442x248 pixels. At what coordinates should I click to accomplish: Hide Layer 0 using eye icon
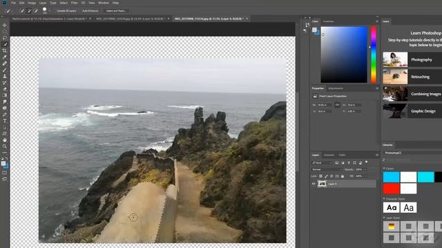click(x=314, y=184)
